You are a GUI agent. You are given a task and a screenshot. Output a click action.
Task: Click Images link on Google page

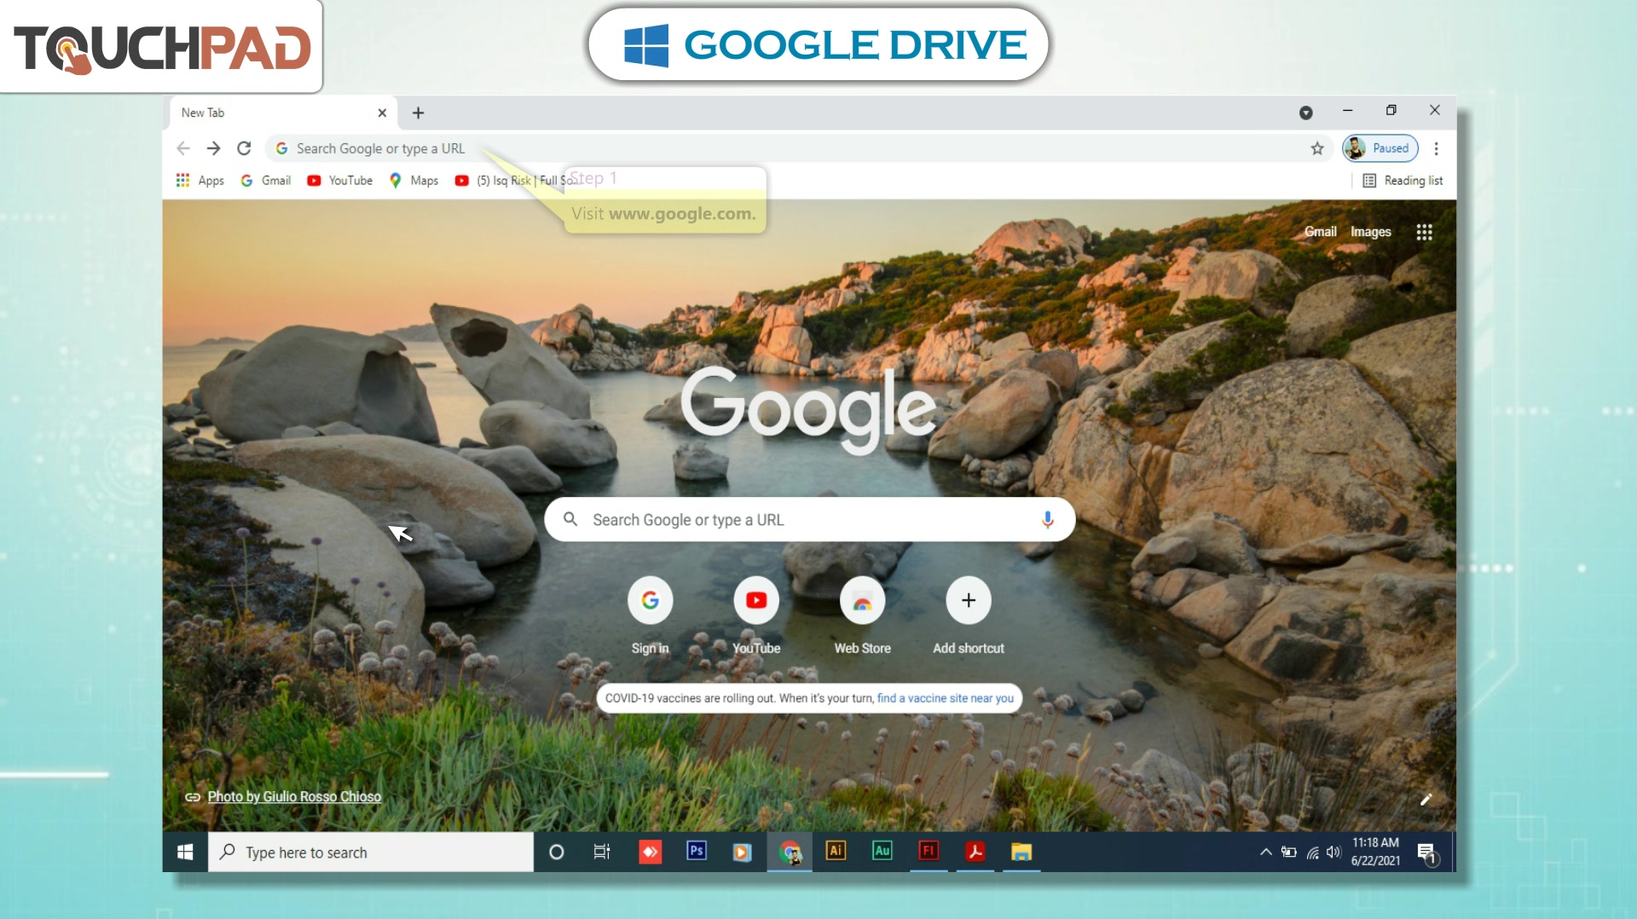click(x=1370, y=232)
